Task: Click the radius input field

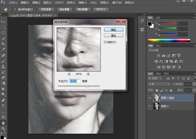Action: 74,81
